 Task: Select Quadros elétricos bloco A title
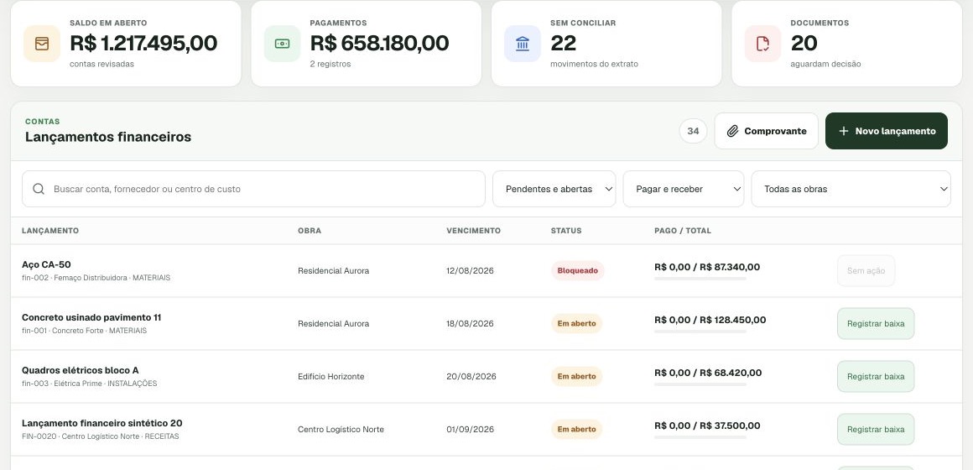pyautogui.click(x=80, y=370)
